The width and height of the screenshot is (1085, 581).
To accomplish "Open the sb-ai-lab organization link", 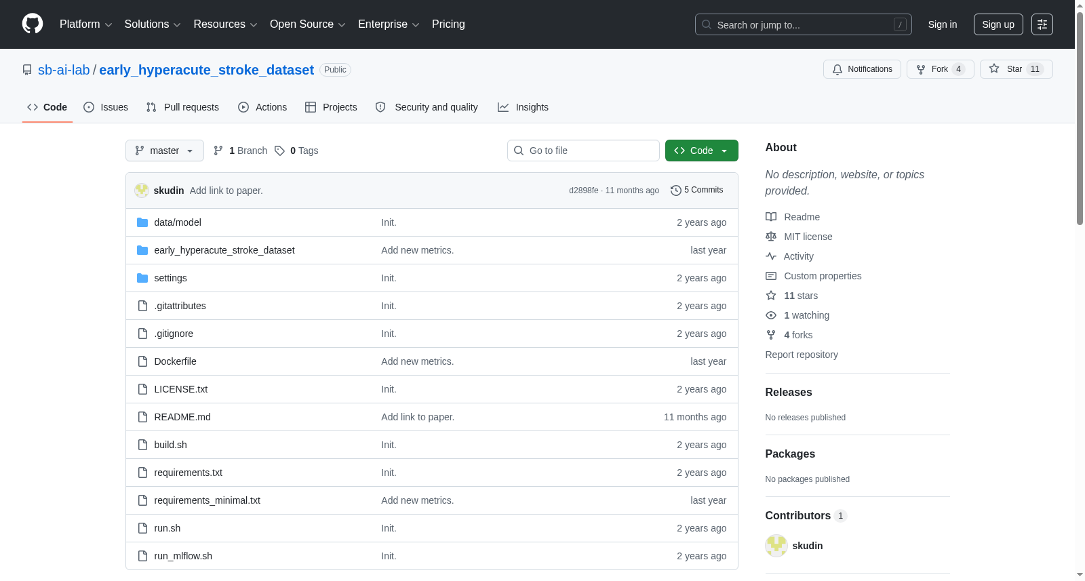I will [64, 70].
